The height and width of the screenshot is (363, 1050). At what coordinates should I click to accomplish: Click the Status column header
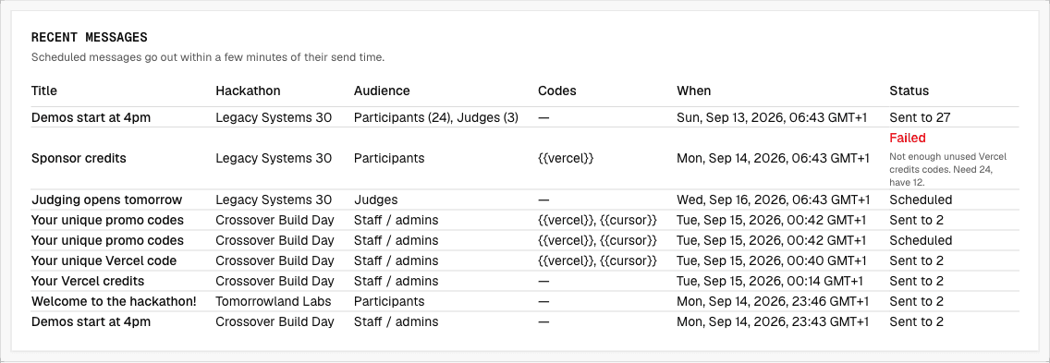[909, 91]
